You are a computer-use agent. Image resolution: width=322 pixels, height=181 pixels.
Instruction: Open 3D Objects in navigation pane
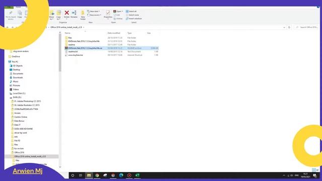(x=16, y=66)
